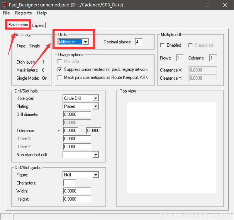This screenshot has width=234, height=220.
Task: Open the Reports menu
Action: (23, 13)
